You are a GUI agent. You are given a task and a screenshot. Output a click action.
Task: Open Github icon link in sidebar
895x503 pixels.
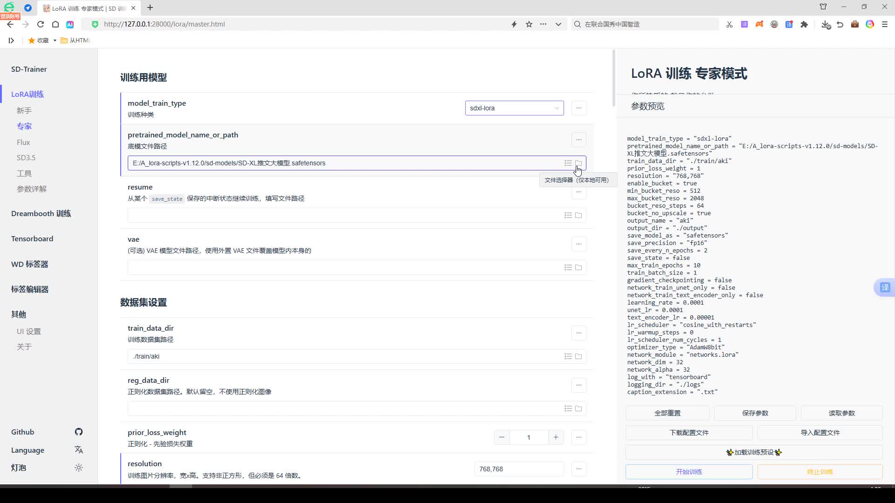tap(79, 432)
